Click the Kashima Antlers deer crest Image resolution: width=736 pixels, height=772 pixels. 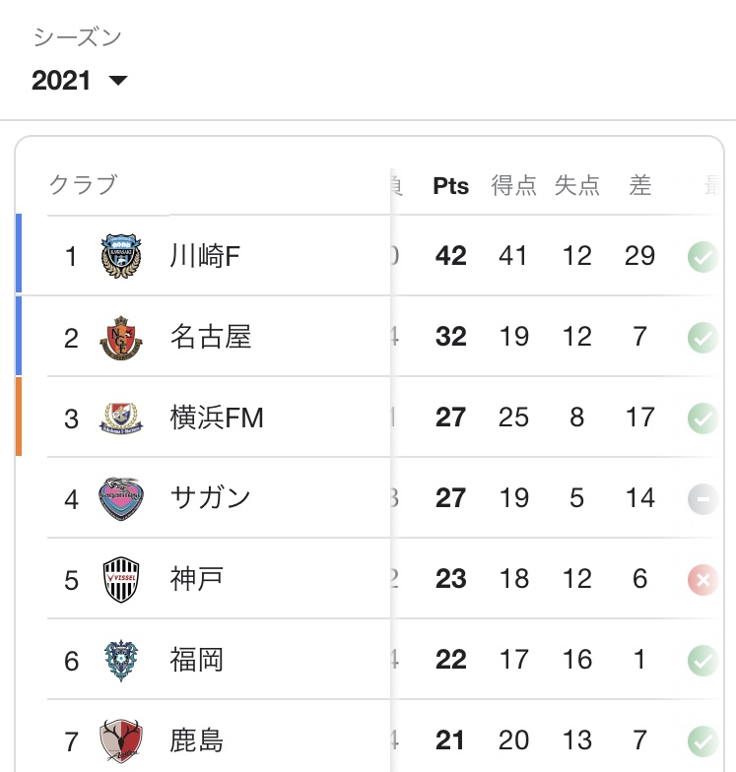(121, 740)
